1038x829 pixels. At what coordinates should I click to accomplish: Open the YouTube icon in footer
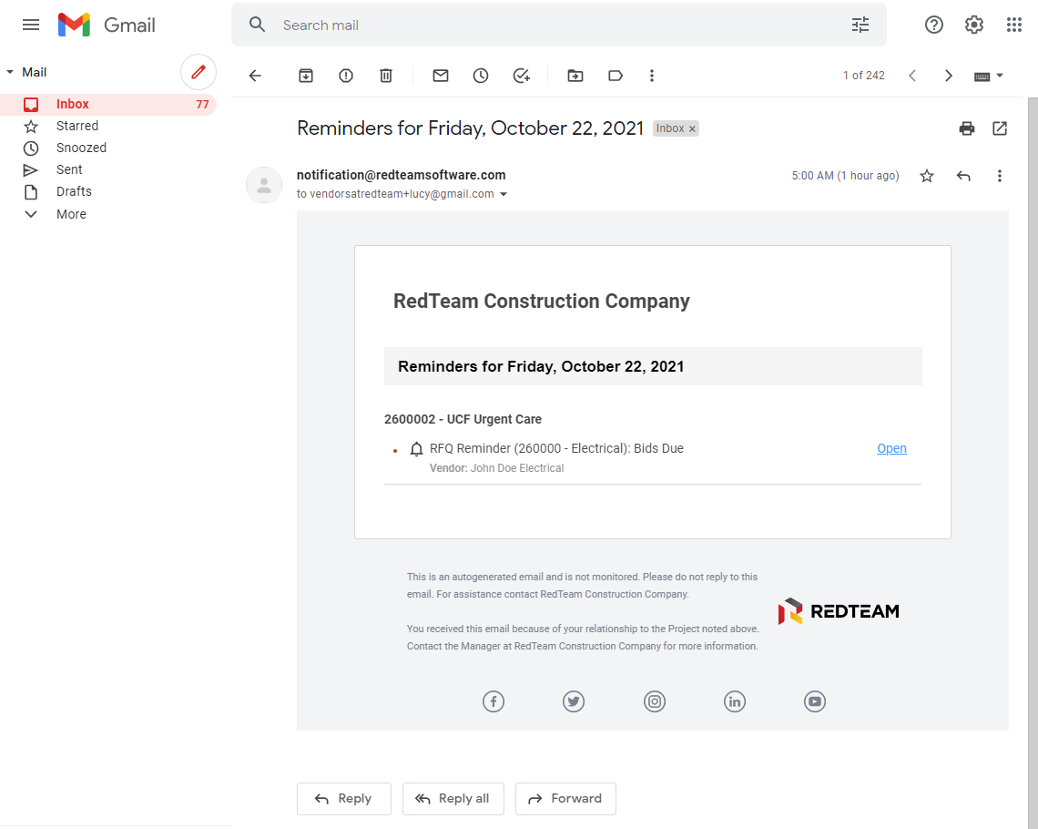click(x=814, y=701)
